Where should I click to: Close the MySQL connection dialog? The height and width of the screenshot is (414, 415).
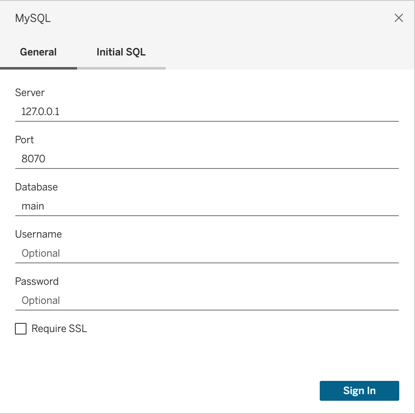(398, 18)
